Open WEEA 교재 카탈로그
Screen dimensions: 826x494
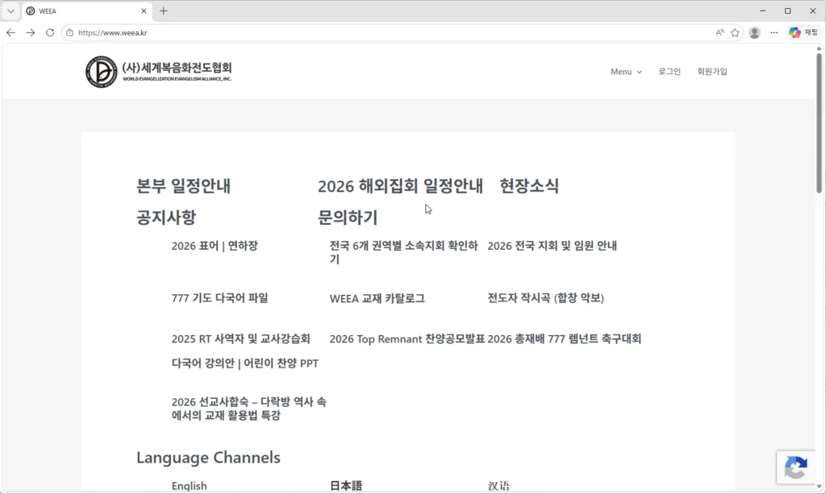(377, 298)
